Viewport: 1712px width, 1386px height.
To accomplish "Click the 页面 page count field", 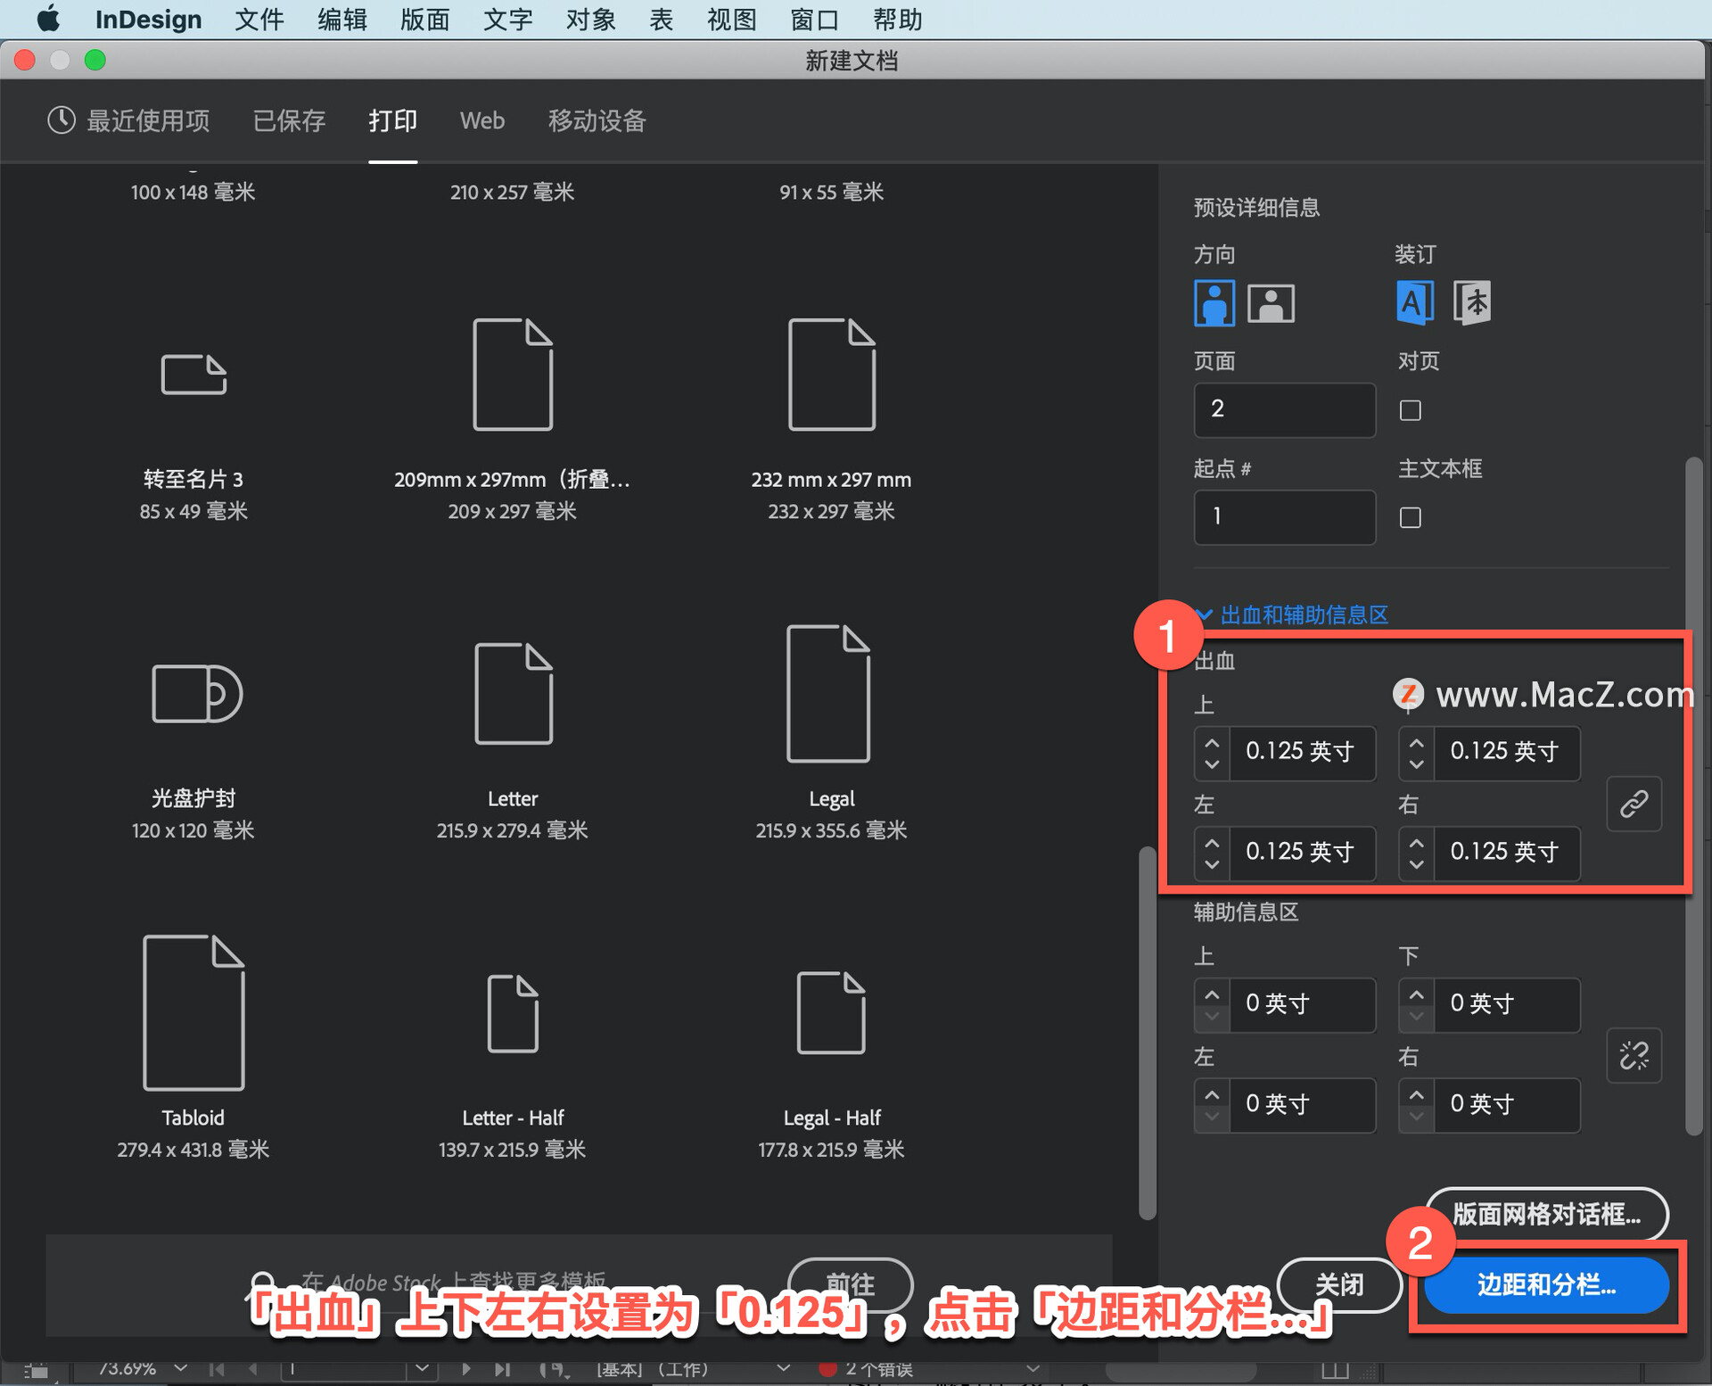I will point(1284,409).
